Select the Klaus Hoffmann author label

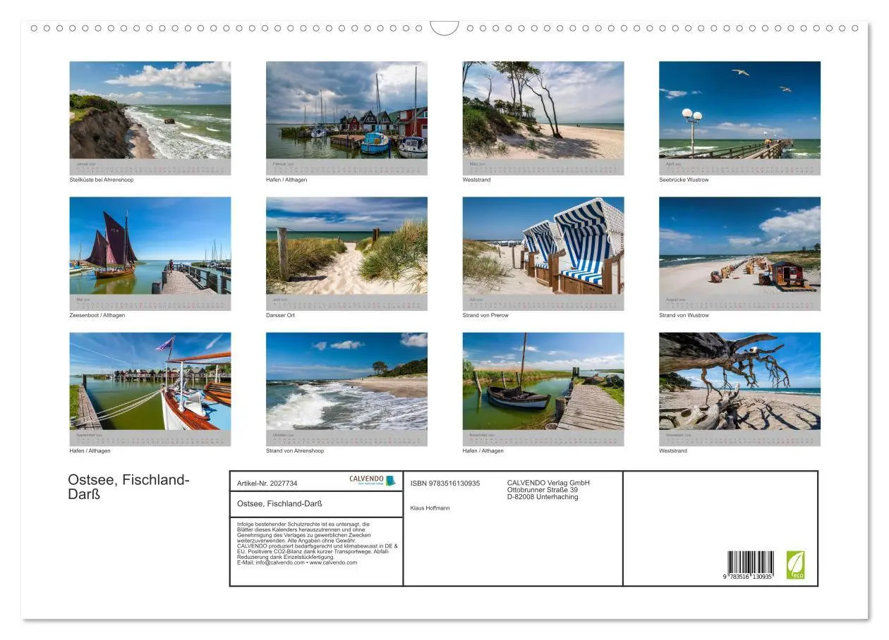click(x=429, y=507)
